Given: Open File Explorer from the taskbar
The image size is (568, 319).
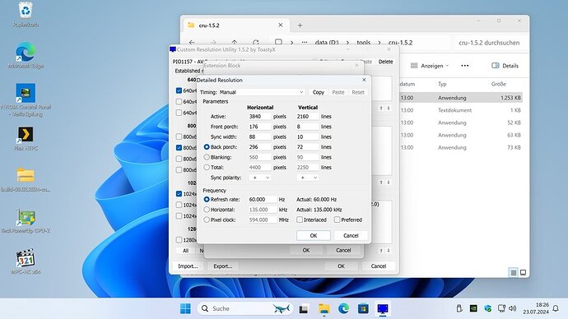Looking at the screenshot, I should [x=324, y=308].
